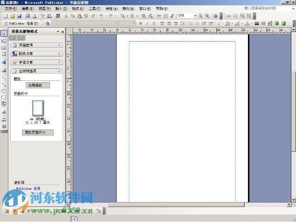The width and height of the screenshot is (296, 222).
Task: Toggle Align Left for text
Action: tap(162, 24)
